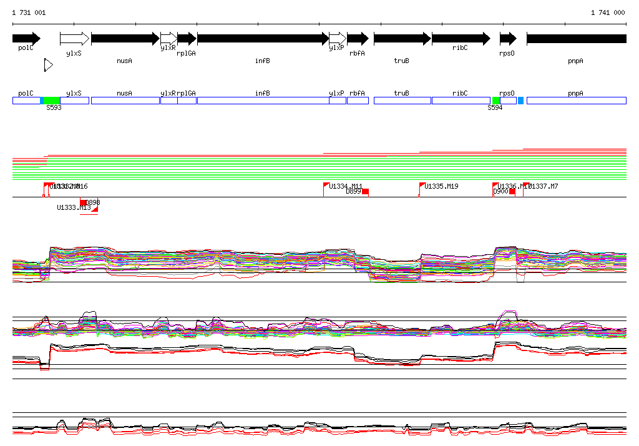The width and height of the screenshot is (639, 446).
Task: Click the black truB gene arrow
Action: coord(402,39)
